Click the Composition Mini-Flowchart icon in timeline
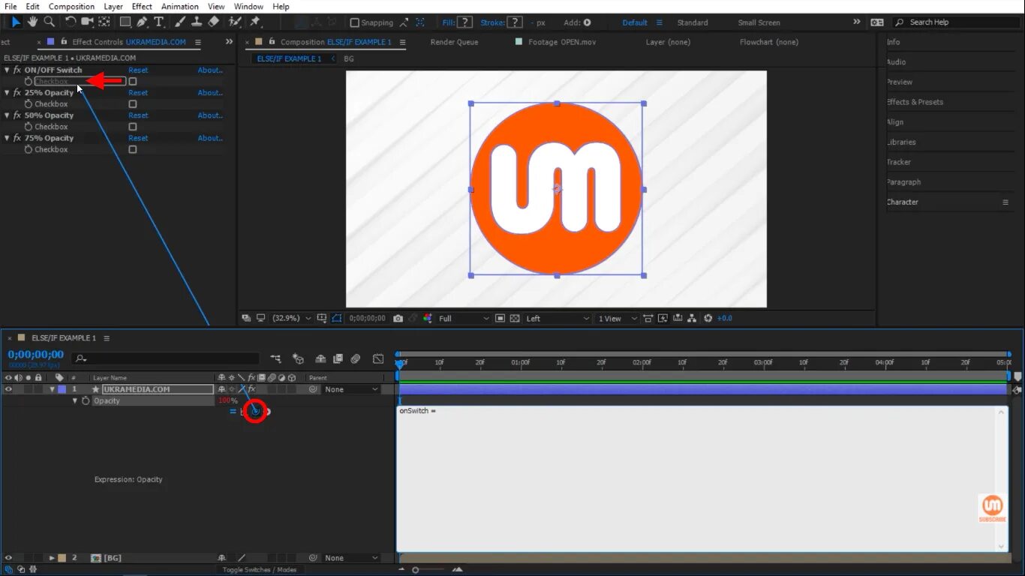 pyautogui.click(x=276, y=358)
